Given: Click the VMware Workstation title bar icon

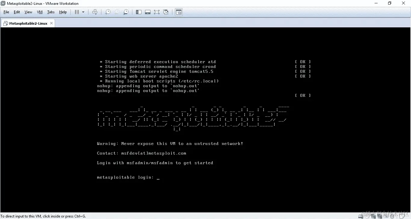Looking at the screenshot, I should [3, 3].
